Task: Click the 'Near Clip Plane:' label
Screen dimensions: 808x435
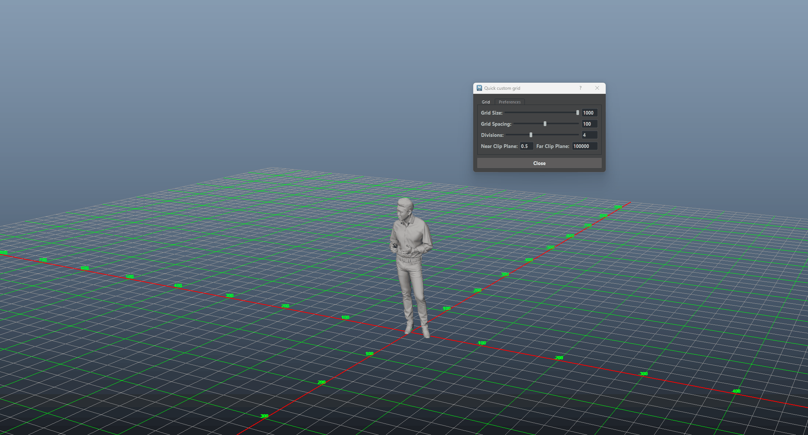Action: pyautogui.click(x=499, y=146)
